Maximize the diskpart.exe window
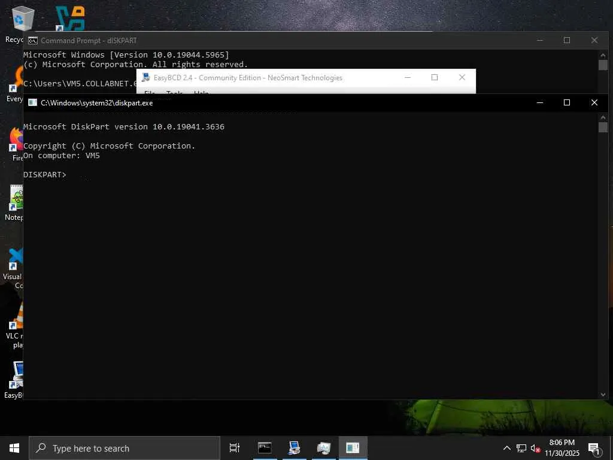 click(x=567, y=102)
